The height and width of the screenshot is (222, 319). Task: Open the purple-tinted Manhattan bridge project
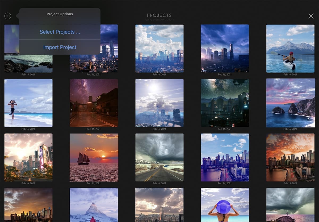point(225,157)
